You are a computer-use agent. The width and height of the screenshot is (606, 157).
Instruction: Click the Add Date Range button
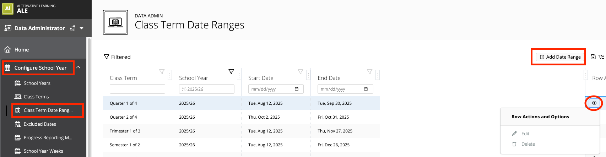[x=560, y=57]
